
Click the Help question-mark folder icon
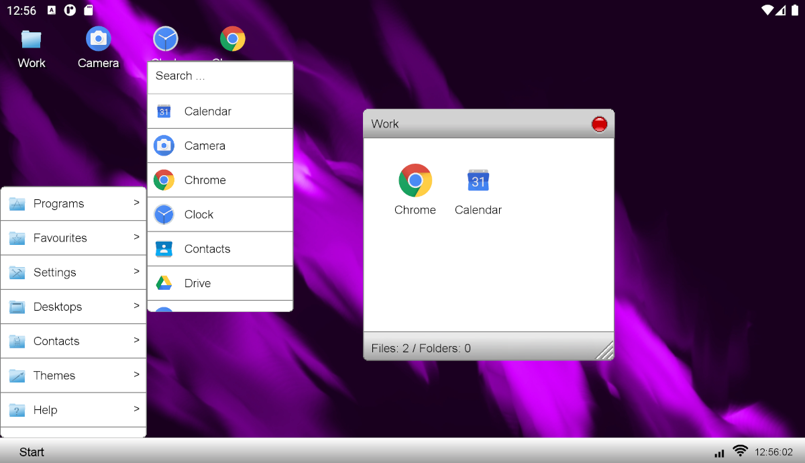tap(17, 410)
